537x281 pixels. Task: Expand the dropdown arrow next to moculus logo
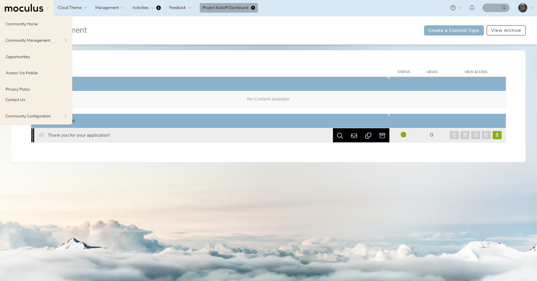pyautogui.click(x=47, y=8)
